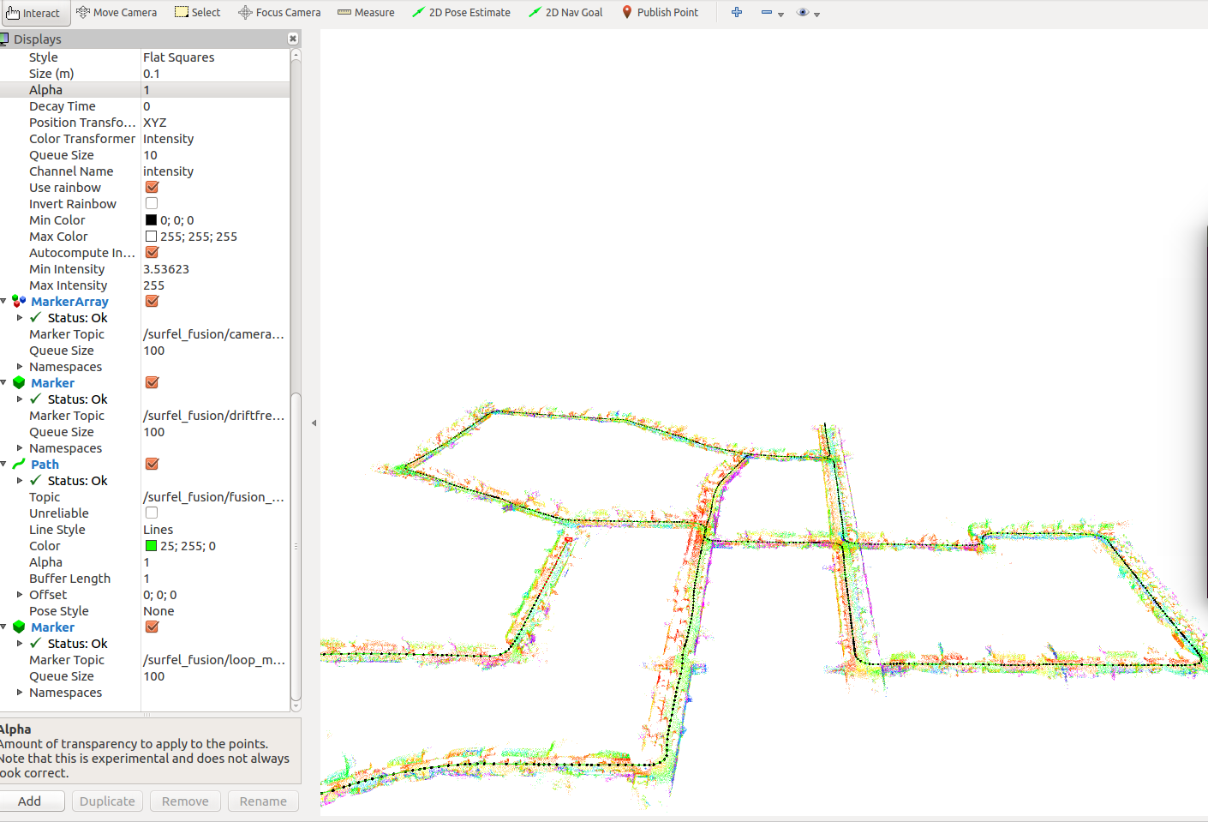
Task: Expand the Namespaces tree item under Marker
Action: pyautogui.click(x=19, y=447)
